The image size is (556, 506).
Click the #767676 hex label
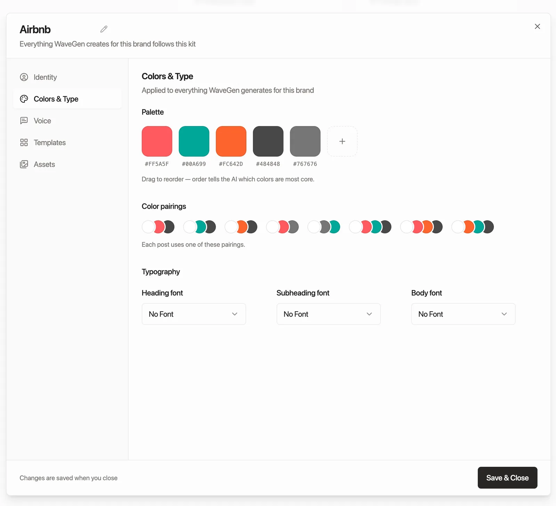click(x=305, y=164)
